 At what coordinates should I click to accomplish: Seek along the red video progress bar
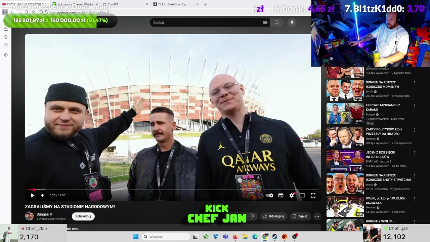(x=173, y=190)
